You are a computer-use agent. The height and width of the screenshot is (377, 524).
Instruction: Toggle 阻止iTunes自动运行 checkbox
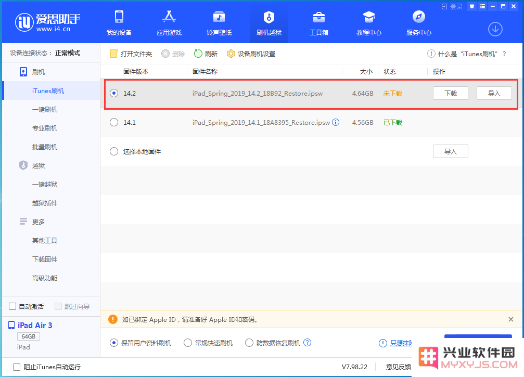pyautogui.click(x=17, y=367)
